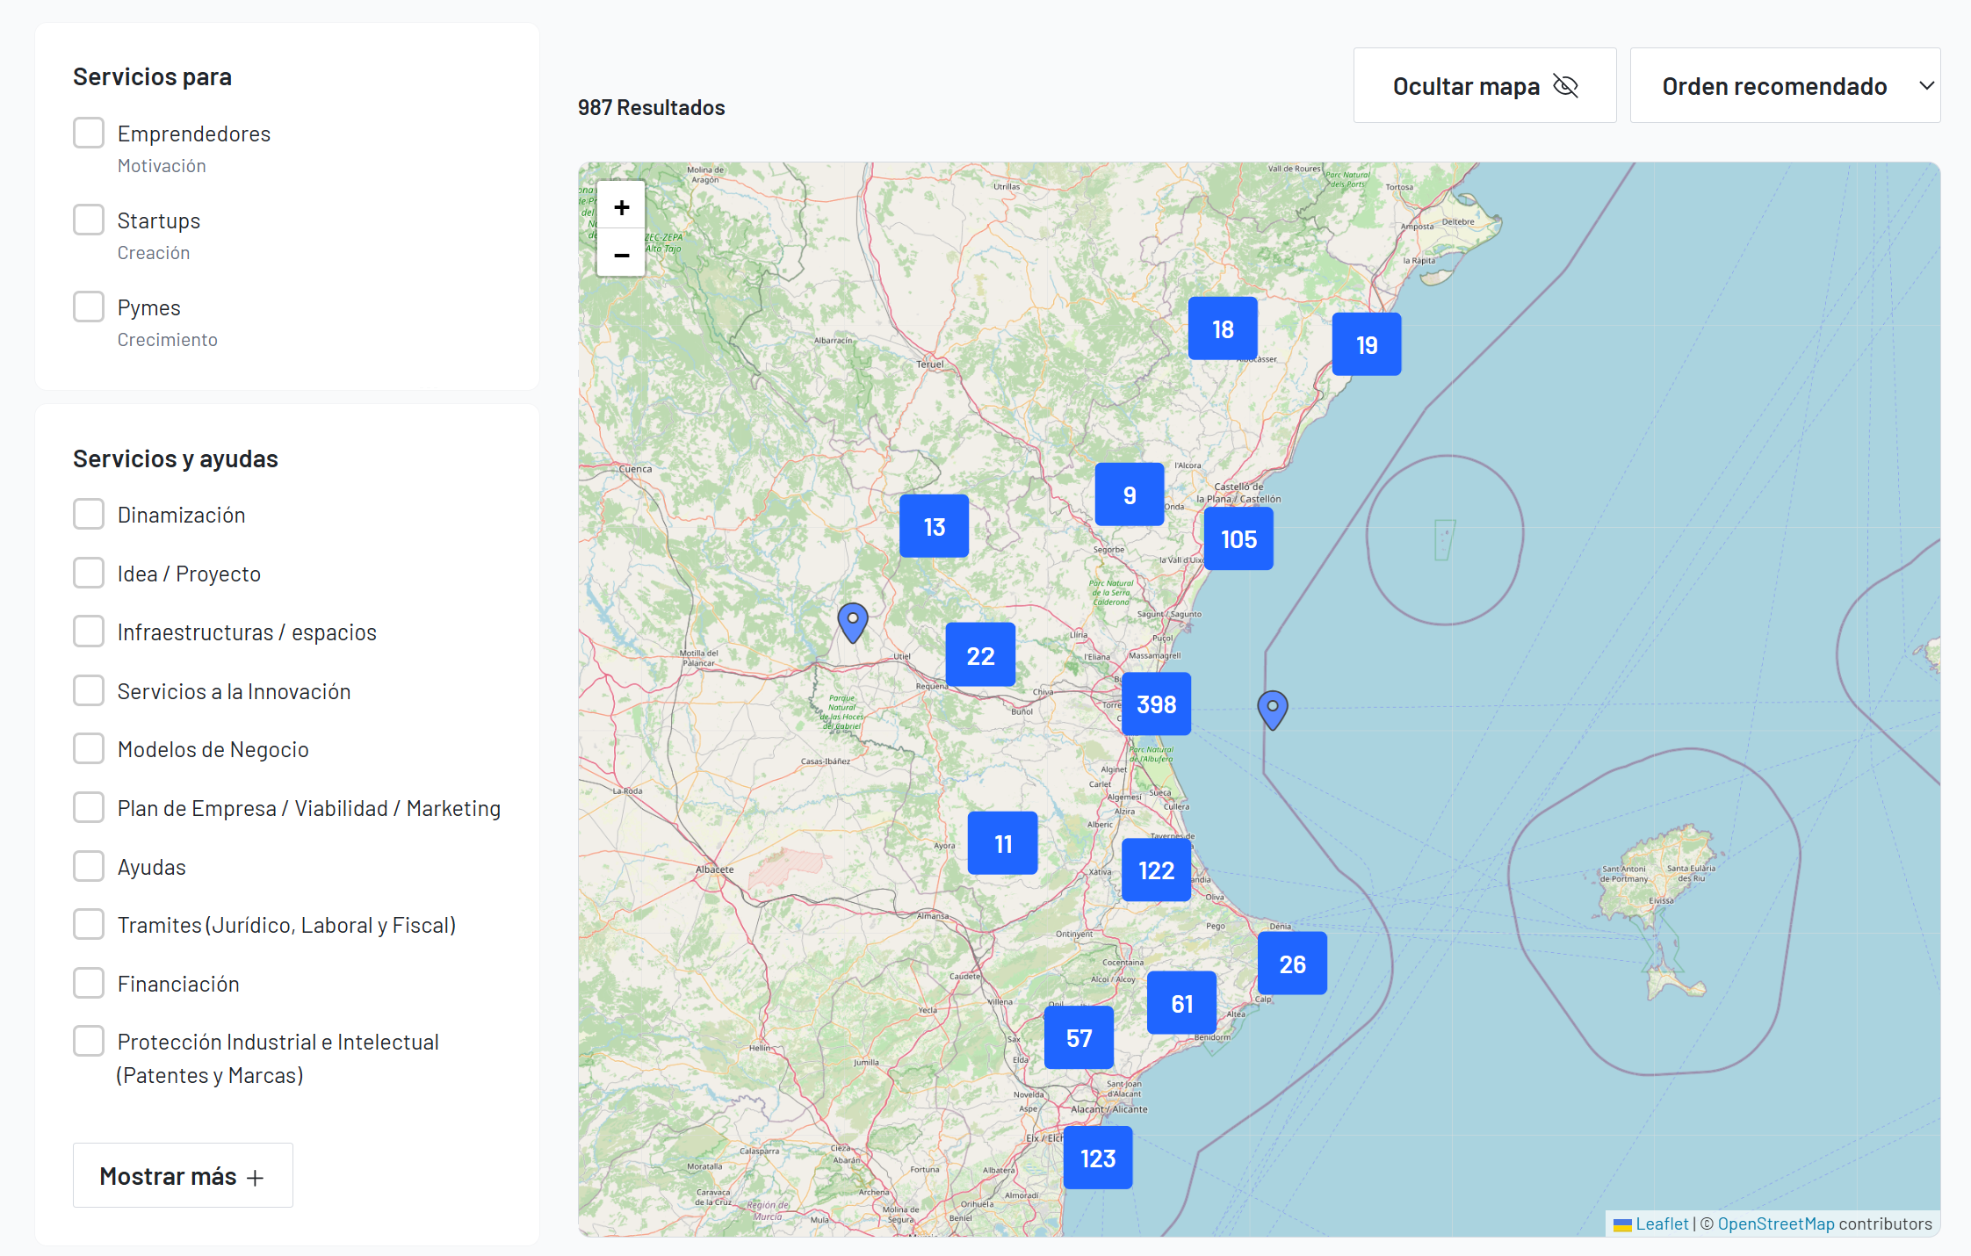Hide the map with Ocultar mapa
Image resolution: width=1971 pixels, height=1256 pixels.
pos(1484,86)
